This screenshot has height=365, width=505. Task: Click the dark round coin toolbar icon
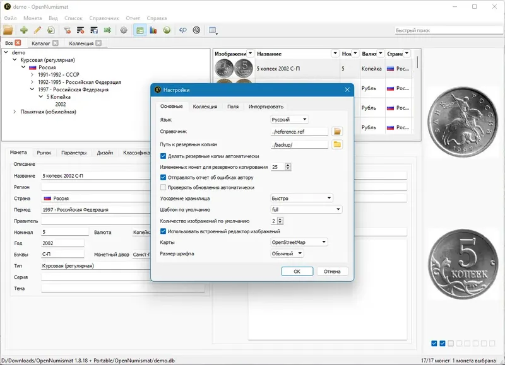tap(196, 30)
